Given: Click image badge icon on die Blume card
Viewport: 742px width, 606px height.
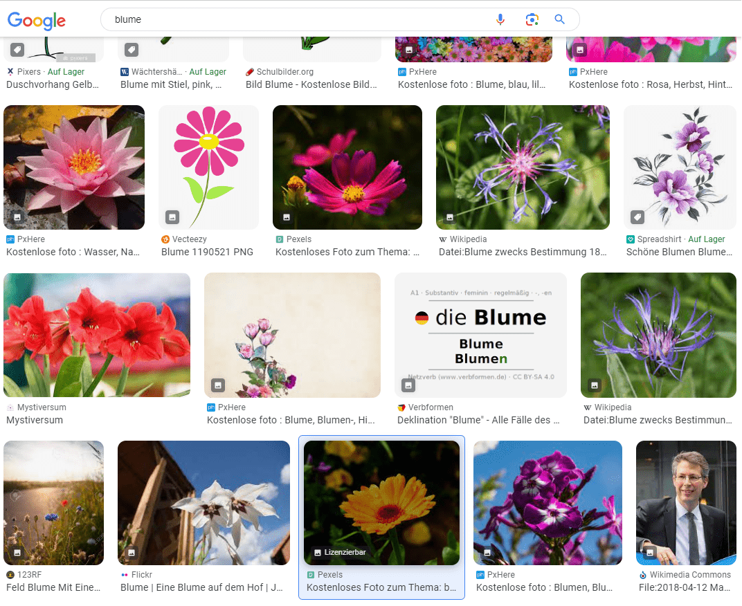Looking at the screenshot, I should click(408, 385).
